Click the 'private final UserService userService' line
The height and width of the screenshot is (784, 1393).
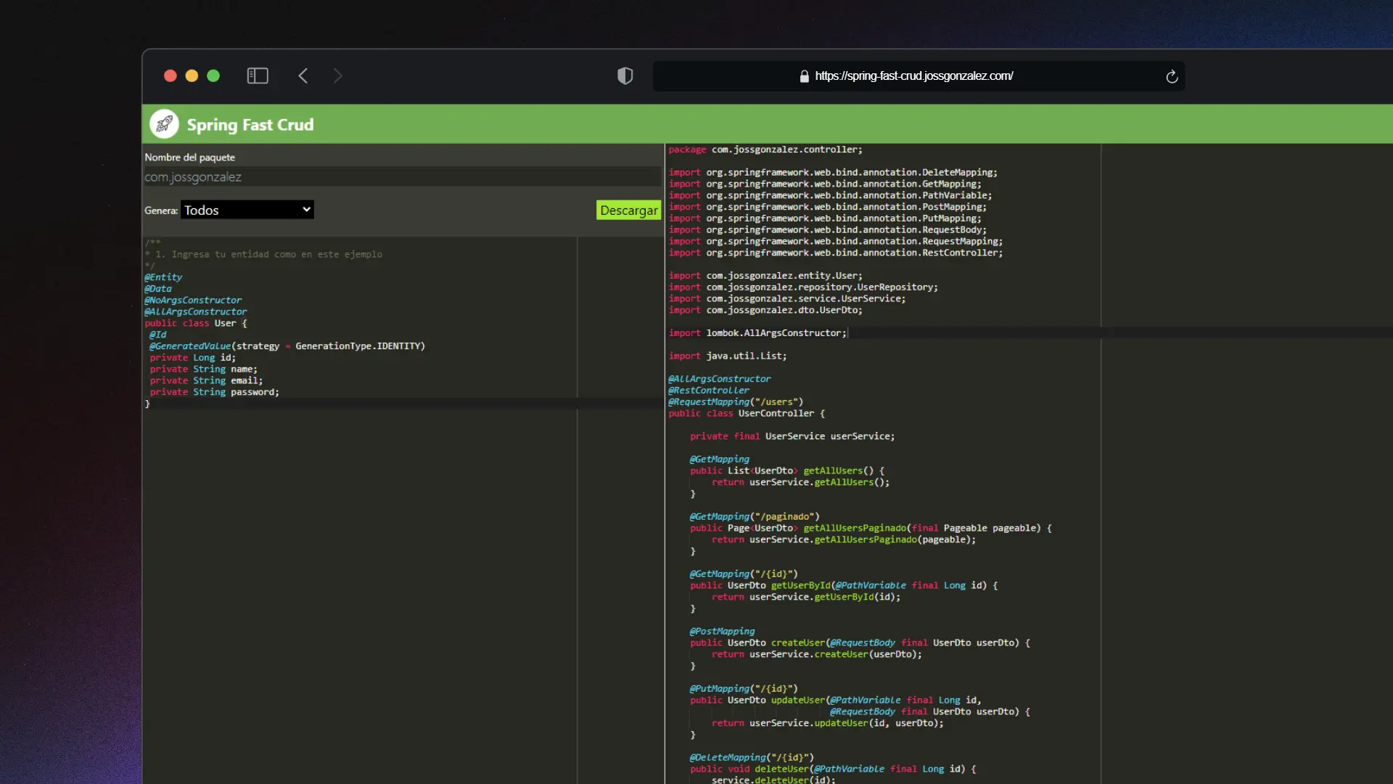tap(792, 436)
